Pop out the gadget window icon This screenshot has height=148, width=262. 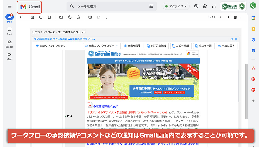point(231,39)
